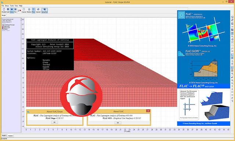Switch to the Build stage icon

pos(8,10)
